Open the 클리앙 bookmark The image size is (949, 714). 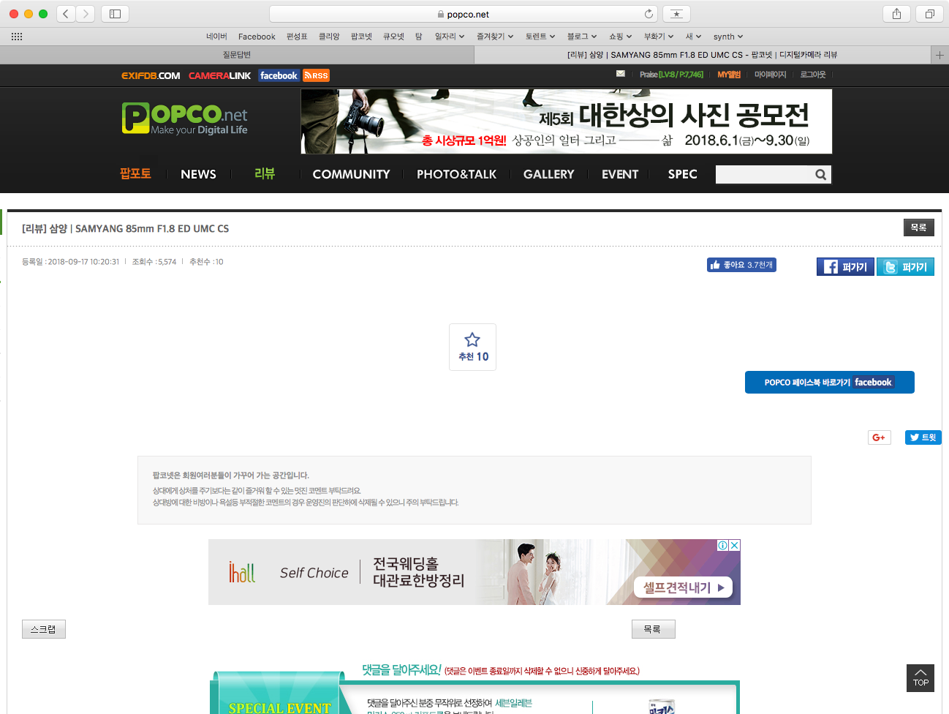329,37
